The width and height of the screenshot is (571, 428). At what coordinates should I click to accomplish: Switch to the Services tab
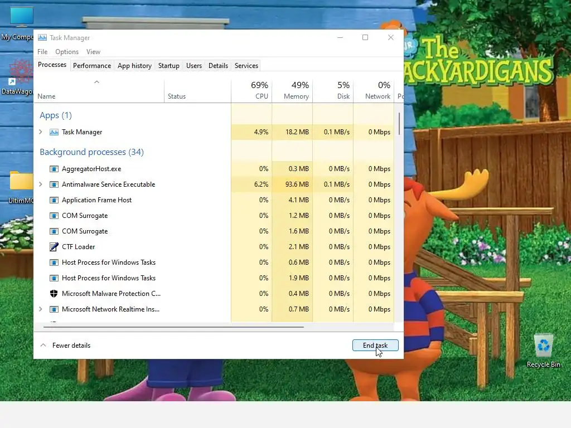pos(246,66)
